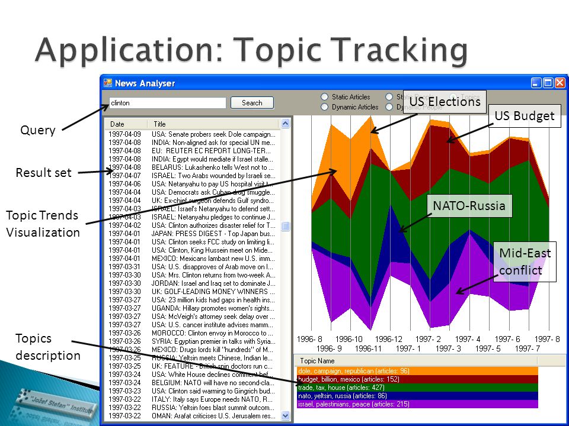Open row 'USA: Mrs. Clinton returns from two-week'

point(192,275)
